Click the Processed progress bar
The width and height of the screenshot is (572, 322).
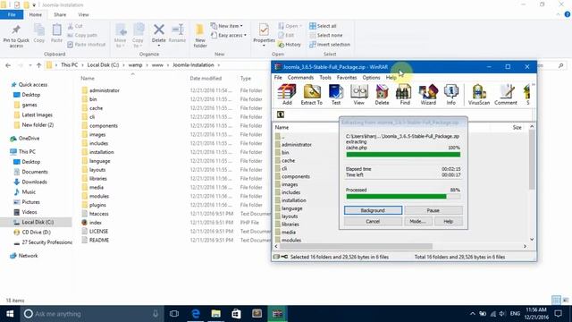point(403,197)
